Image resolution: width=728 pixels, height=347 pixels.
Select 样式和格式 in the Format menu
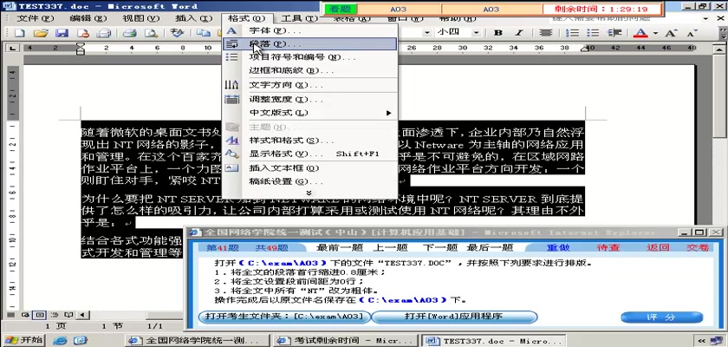point(310,141)
